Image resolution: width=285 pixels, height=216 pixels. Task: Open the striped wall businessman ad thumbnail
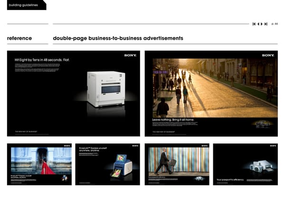176,164
